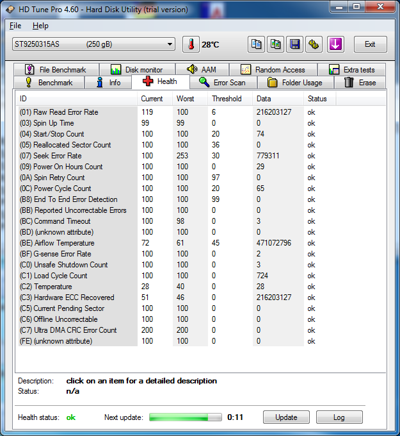Image resolution: width=400 pixels, height=436 pixels.
Task: Sort by the Worst column header
Action: (190, 99)
